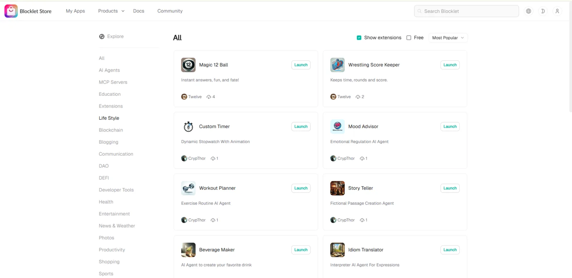Viewport: 572px width, 278px height.
Task: Focus the Search Blocklet input field
Action: click(x=467, y=11)
